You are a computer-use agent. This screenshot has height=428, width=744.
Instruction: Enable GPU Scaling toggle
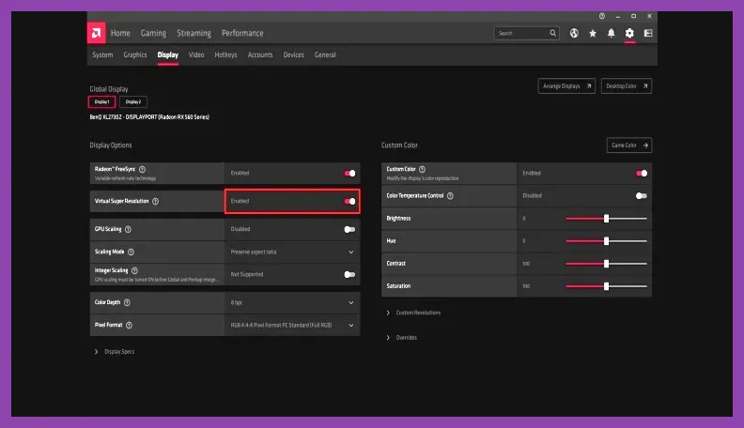pyautogui.click(x=349, y=229)
